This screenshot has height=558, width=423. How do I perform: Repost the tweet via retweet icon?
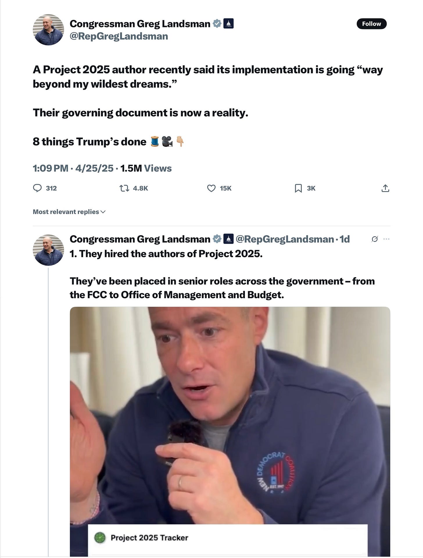(x=124, y=188)
